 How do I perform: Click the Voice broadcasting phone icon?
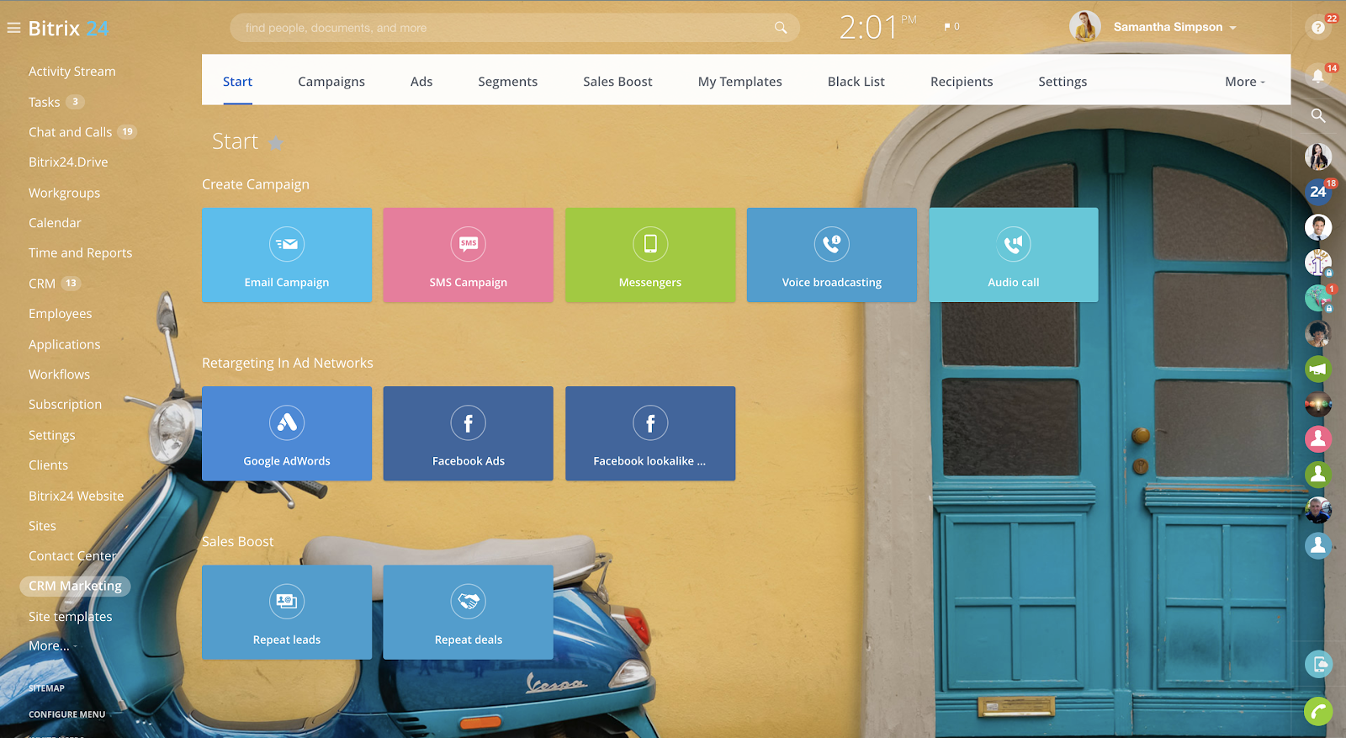832,244
